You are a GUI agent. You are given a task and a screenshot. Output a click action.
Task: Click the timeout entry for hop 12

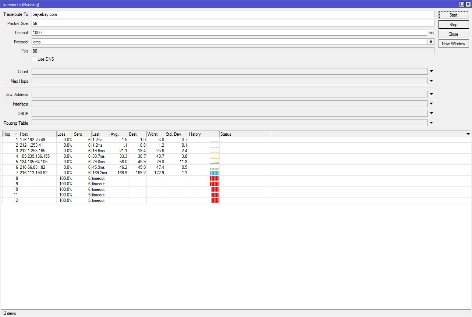[98, 200]
